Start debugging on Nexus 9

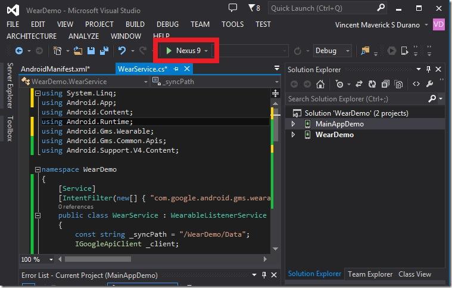(x=183, y=51)
